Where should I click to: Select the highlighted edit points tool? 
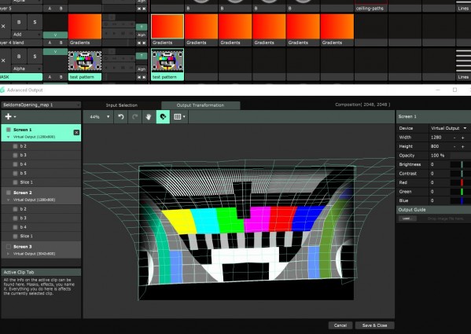pos(163,117)
